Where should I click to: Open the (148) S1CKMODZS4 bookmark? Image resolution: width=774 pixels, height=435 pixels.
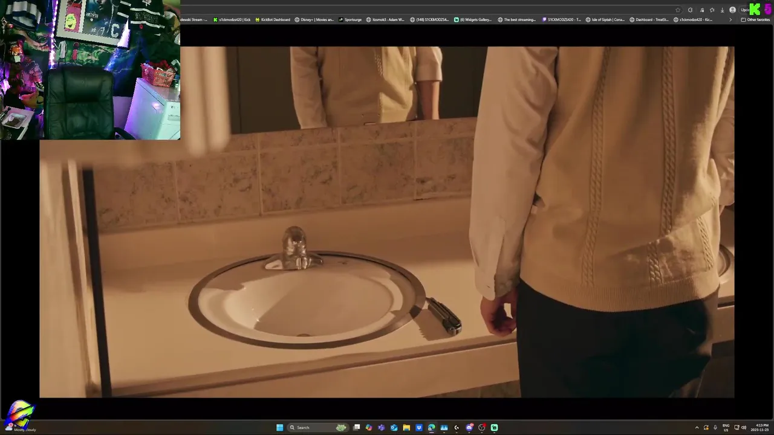pyautogui.click(x=429, y=19)
